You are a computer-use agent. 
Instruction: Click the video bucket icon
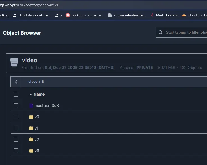pos(14,63)
